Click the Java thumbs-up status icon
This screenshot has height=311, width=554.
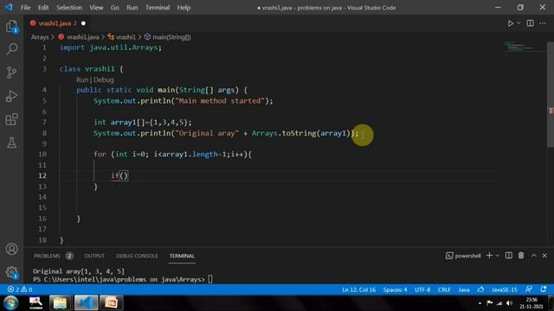(480, 289)
